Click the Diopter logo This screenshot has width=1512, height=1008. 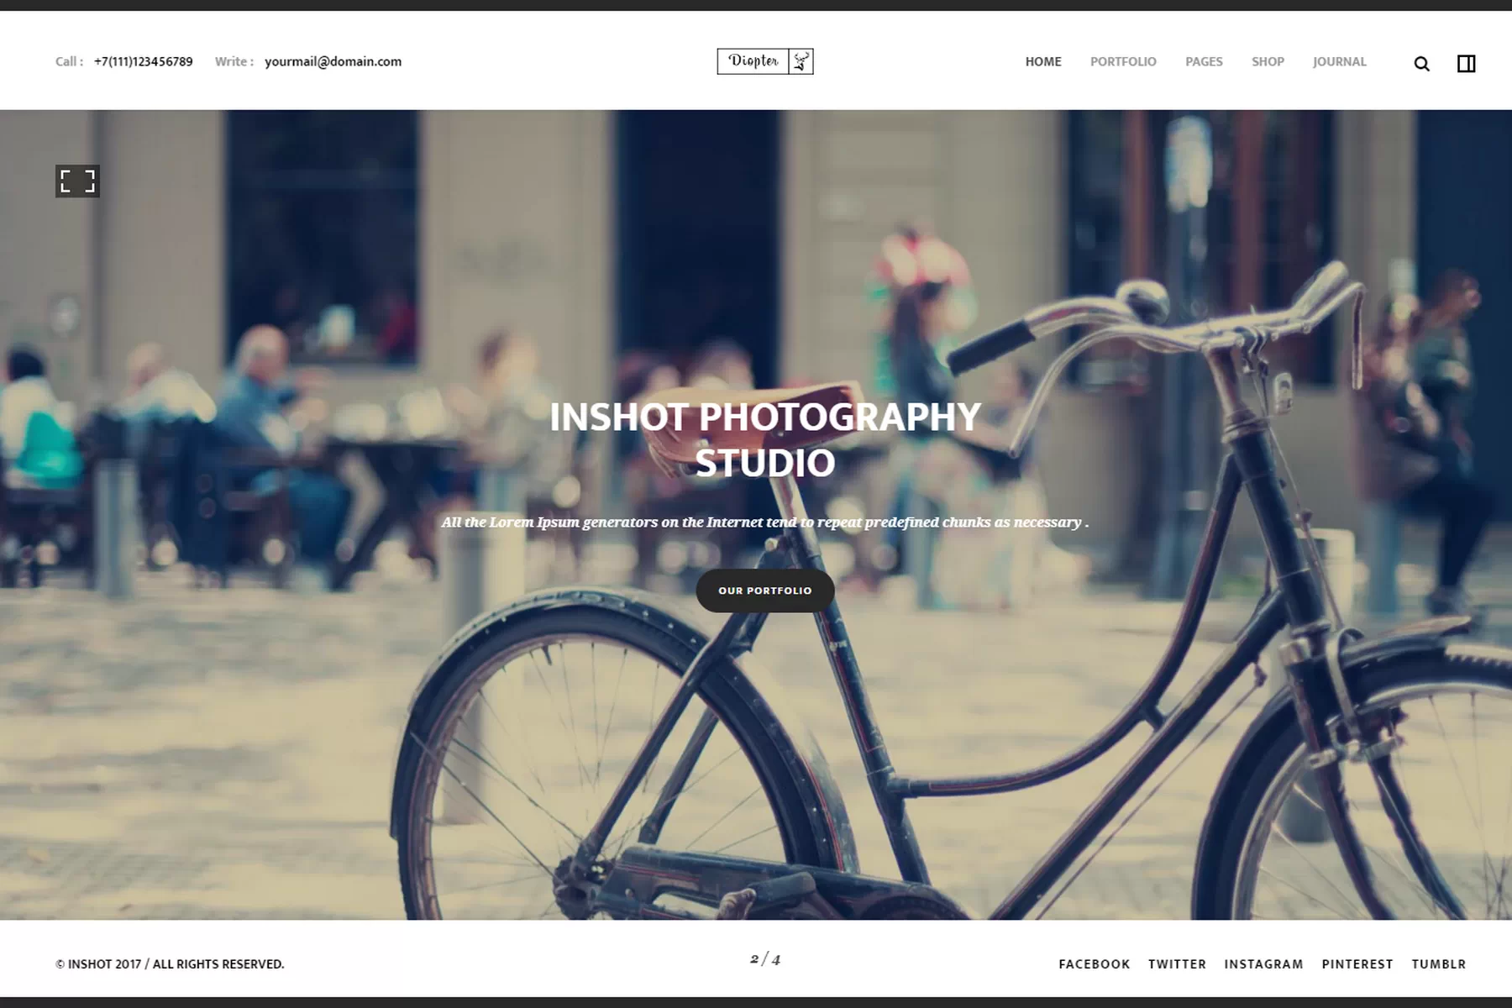pyautogui.click(x=753, y=61)
